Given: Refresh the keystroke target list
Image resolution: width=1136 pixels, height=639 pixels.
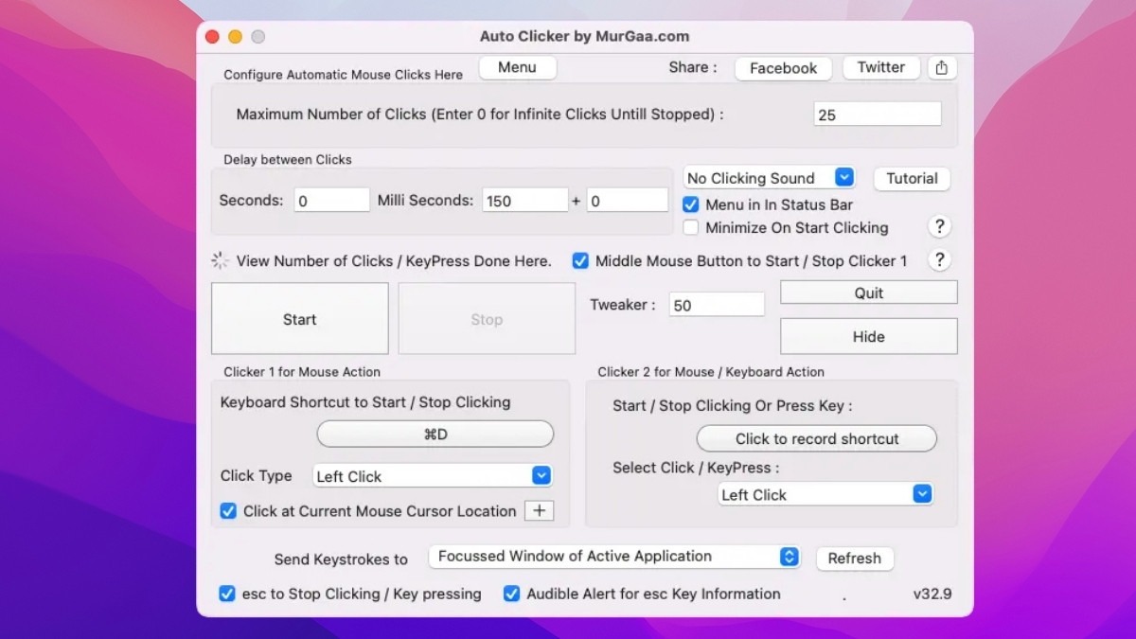Looking at the screenshot, I should (x=854, y=558).
